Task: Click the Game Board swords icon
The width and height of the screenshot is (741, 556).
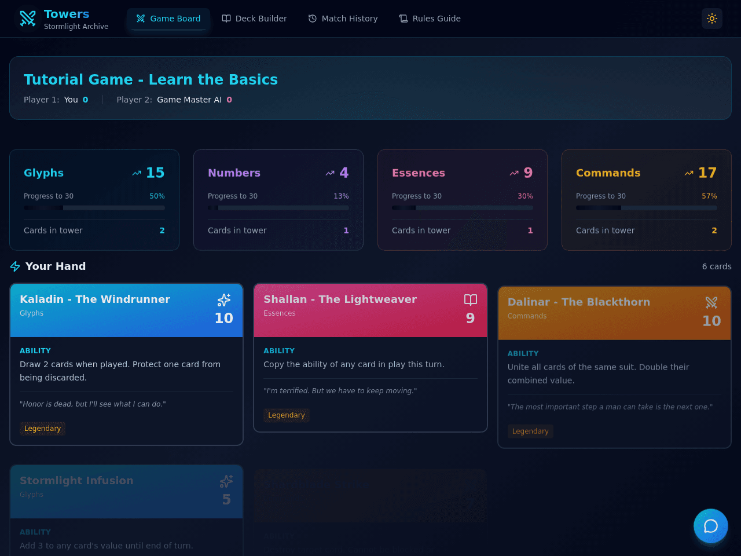Action: click(x=141, y=19)
